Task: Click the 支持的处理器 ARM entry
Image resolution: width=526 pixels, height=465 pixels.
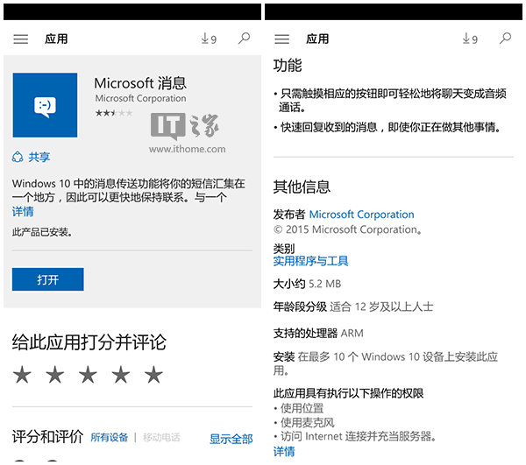Action: tap(318, 334)
